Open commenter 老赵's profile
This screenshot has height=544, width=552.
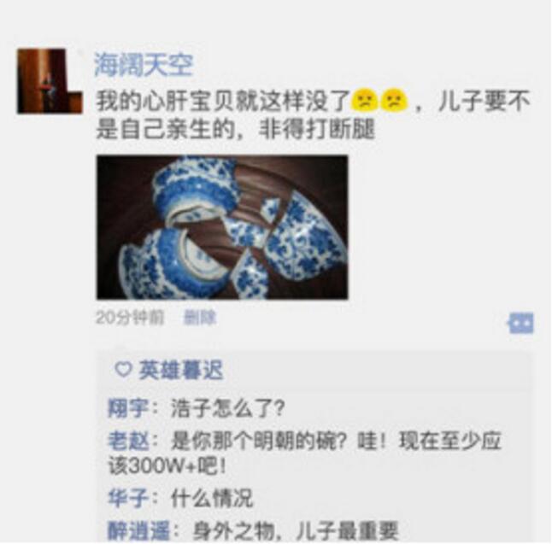128,441
